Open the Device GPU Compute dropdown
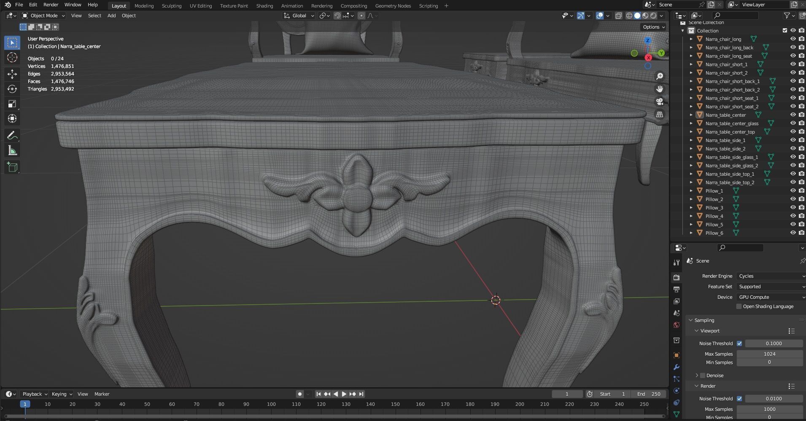The height and width of the screenshot is (421, 806). tap(771, 297)
